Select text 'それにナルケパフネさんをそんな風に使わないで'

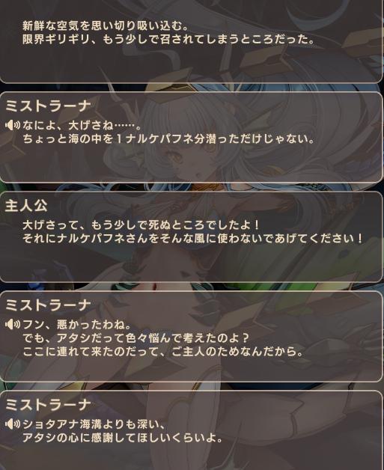(x=148, y=238)
